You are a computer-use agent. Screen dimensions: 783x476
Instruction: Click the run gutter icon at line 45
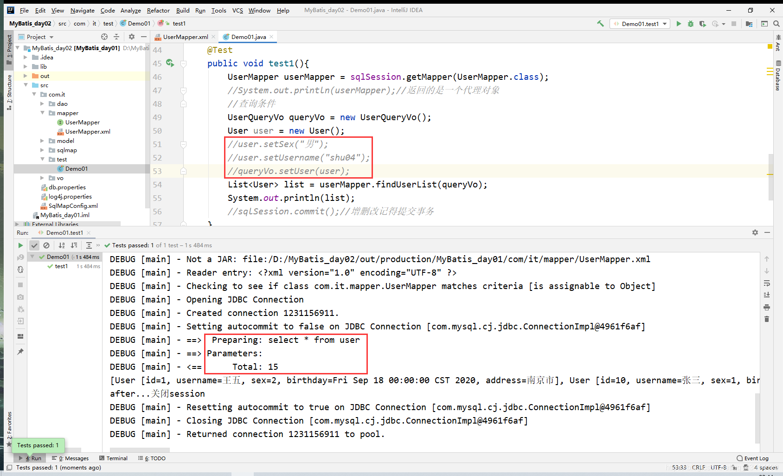click(170, 63)
